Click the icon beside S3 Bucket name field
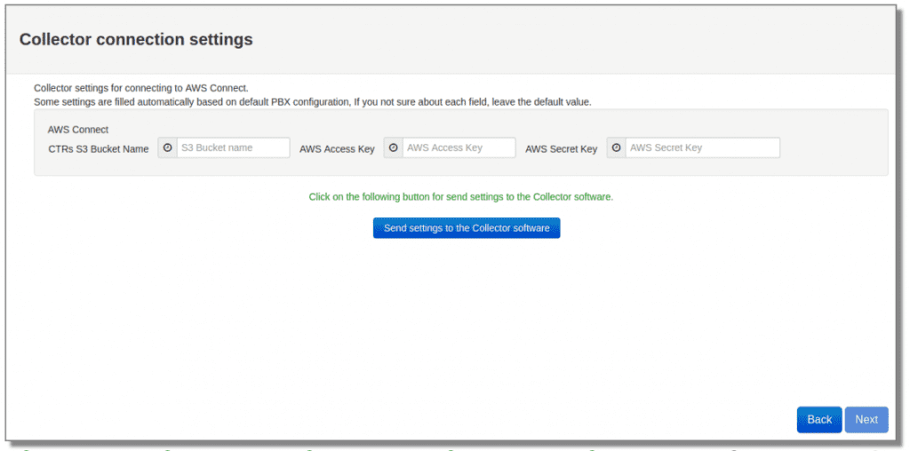The width and height of the screenshot is (910, 451). [168, 148]
